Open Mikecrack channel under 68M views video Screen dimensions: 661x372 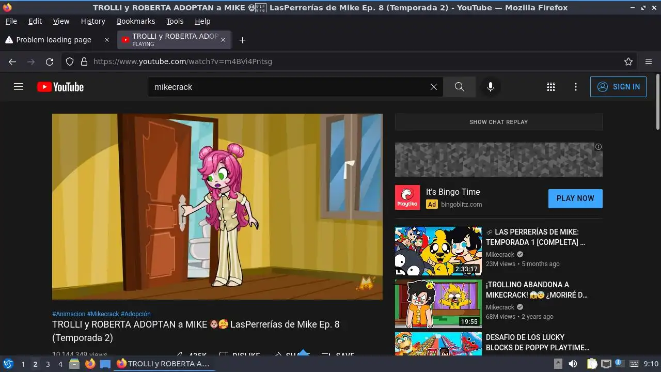click(x=500, y=307)
